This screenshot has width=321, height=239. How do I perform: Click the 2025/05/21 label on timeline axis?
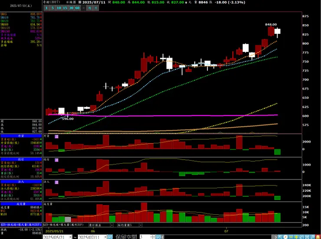coord(55,231)
